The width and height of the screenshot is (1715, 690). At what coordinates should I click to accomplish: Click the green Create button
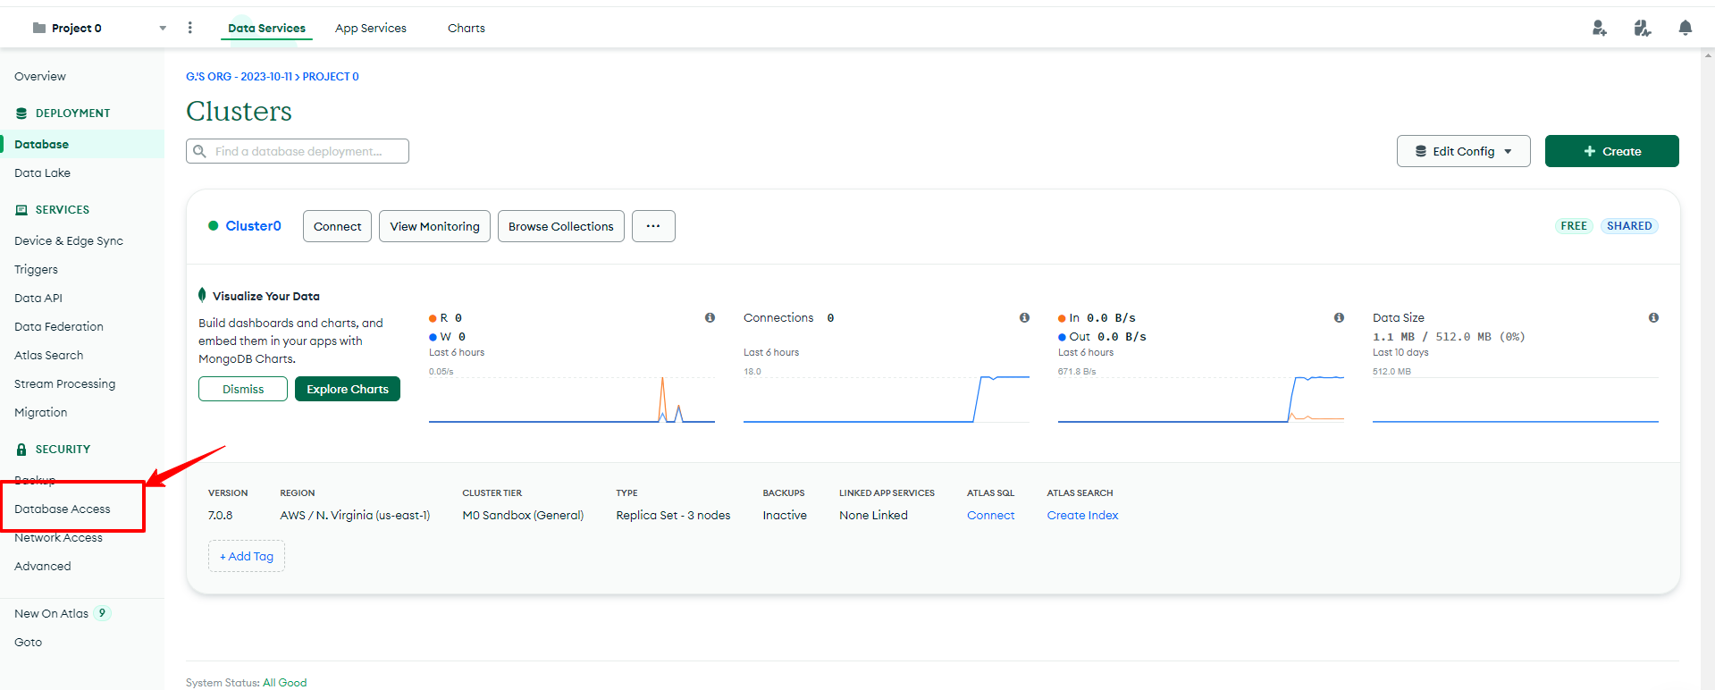[1612, 151]
